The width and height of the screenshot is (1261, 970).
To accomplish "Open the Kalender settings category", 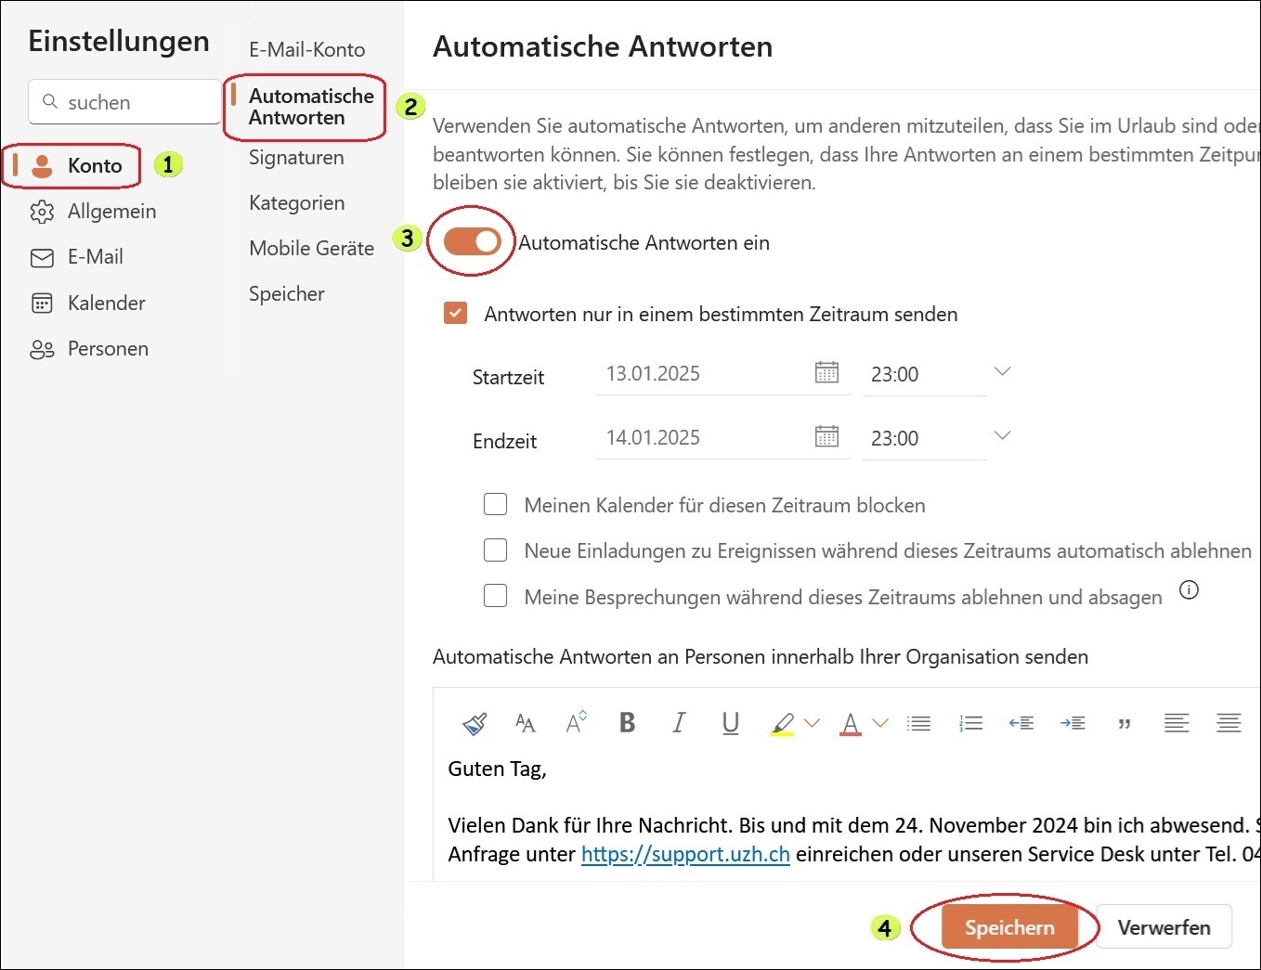I will click(106, 303).
